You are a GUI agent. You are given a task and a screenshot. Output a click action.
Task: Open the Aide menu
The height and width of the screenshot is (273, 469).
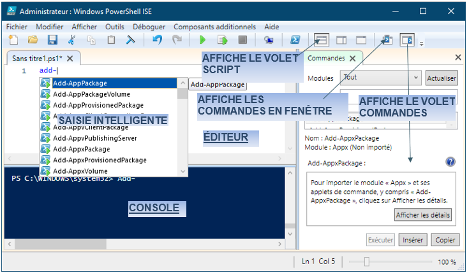pyautogui.click(x=272, y=27)
